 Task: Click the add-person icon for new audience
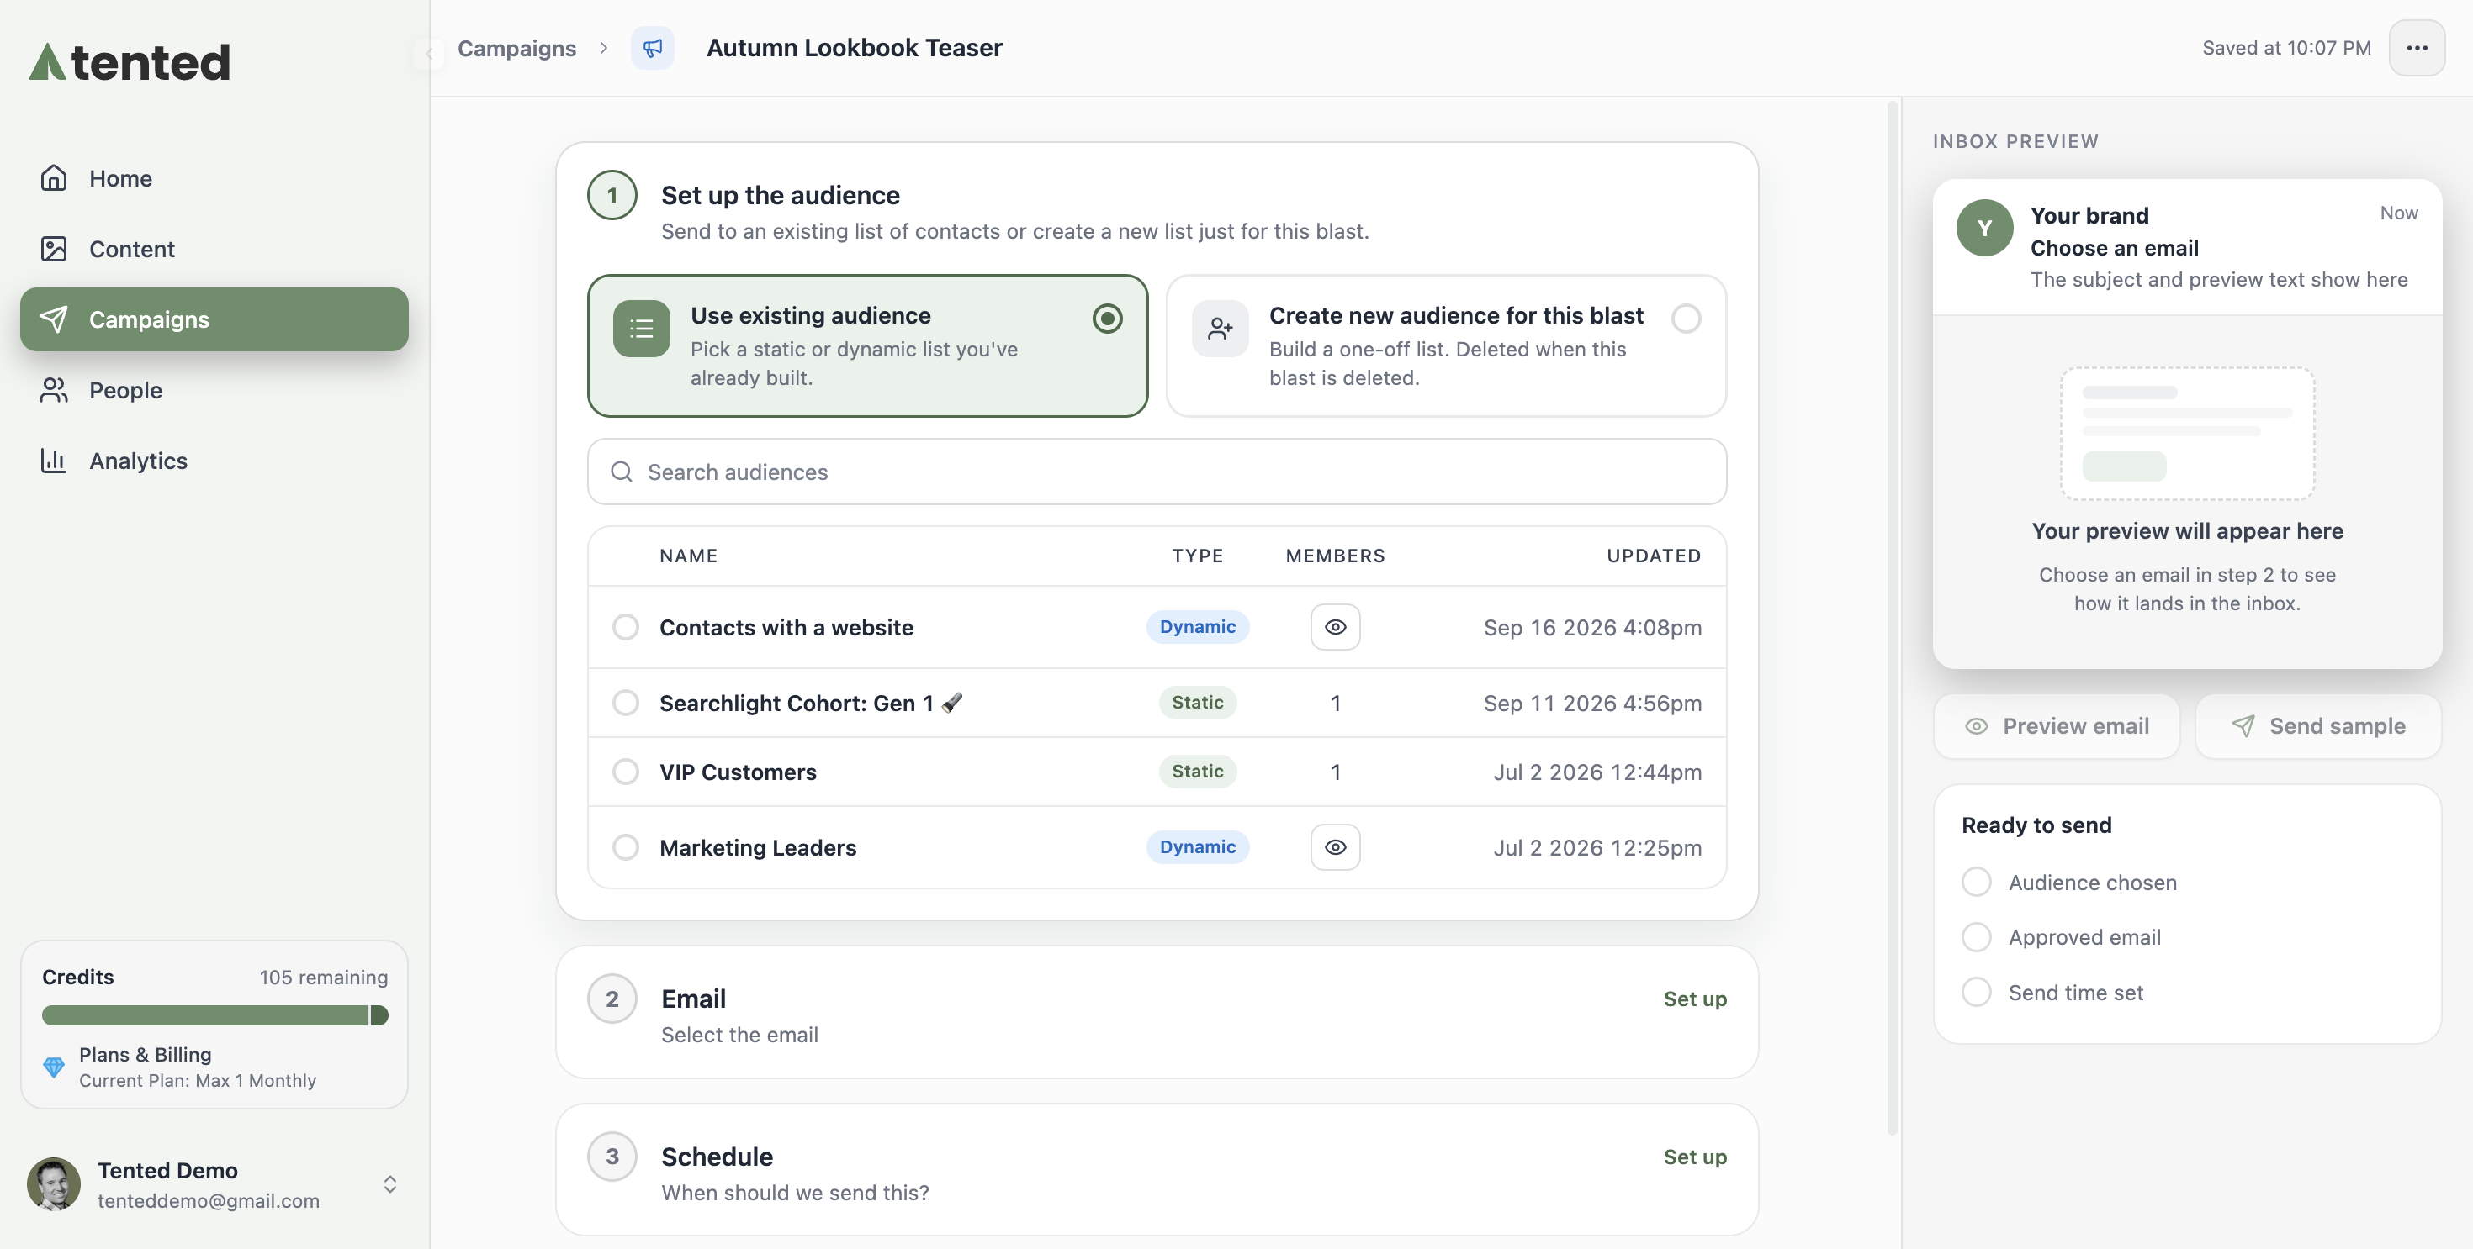(1219, 329)
